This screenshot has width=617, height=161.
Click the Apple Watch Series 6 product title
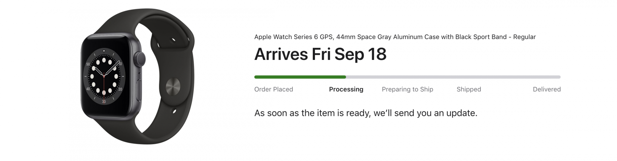(395, 37)
